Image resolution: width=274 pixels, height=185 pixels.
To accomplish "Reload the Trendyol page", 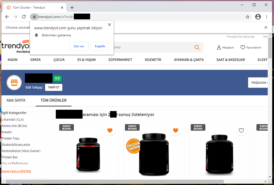I will click(x=24, y=17).
